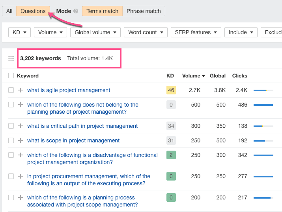Expand the Word count filter
Viewport: 282px width, 212px height.
coord(146,32)
